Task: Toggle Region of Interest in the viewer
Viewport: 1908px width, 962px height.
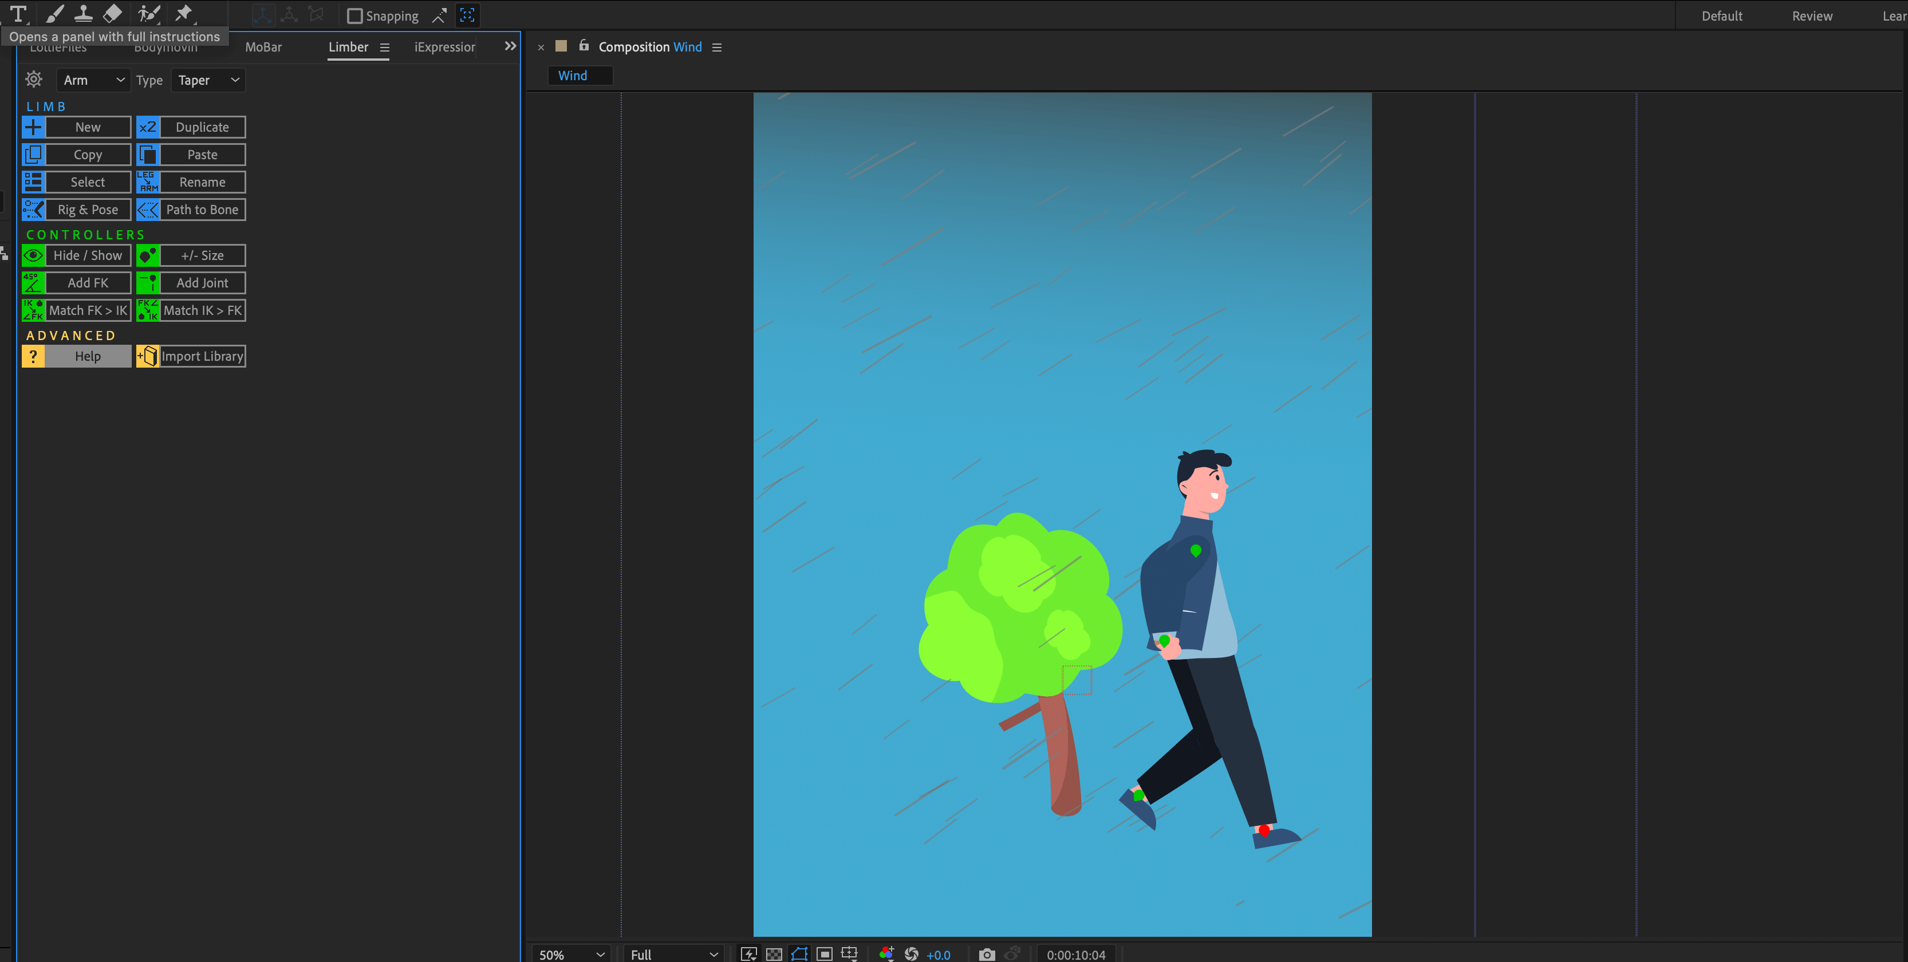Action: (825, 954)
